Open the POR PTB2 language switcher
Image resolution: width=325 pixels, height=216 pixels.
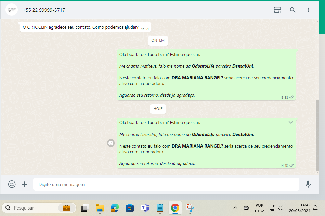[x=259, y=208]
